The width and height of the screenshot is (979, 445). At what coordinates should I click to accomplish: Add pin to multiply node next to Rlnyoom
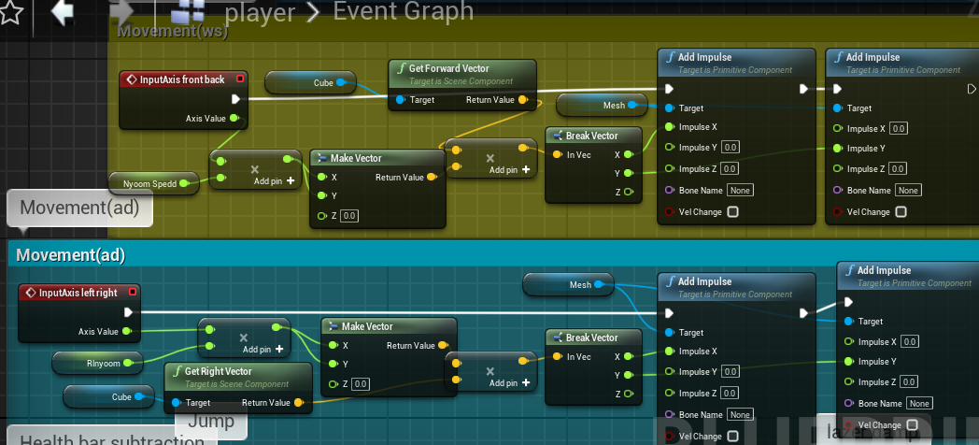(x=262, y=349)
